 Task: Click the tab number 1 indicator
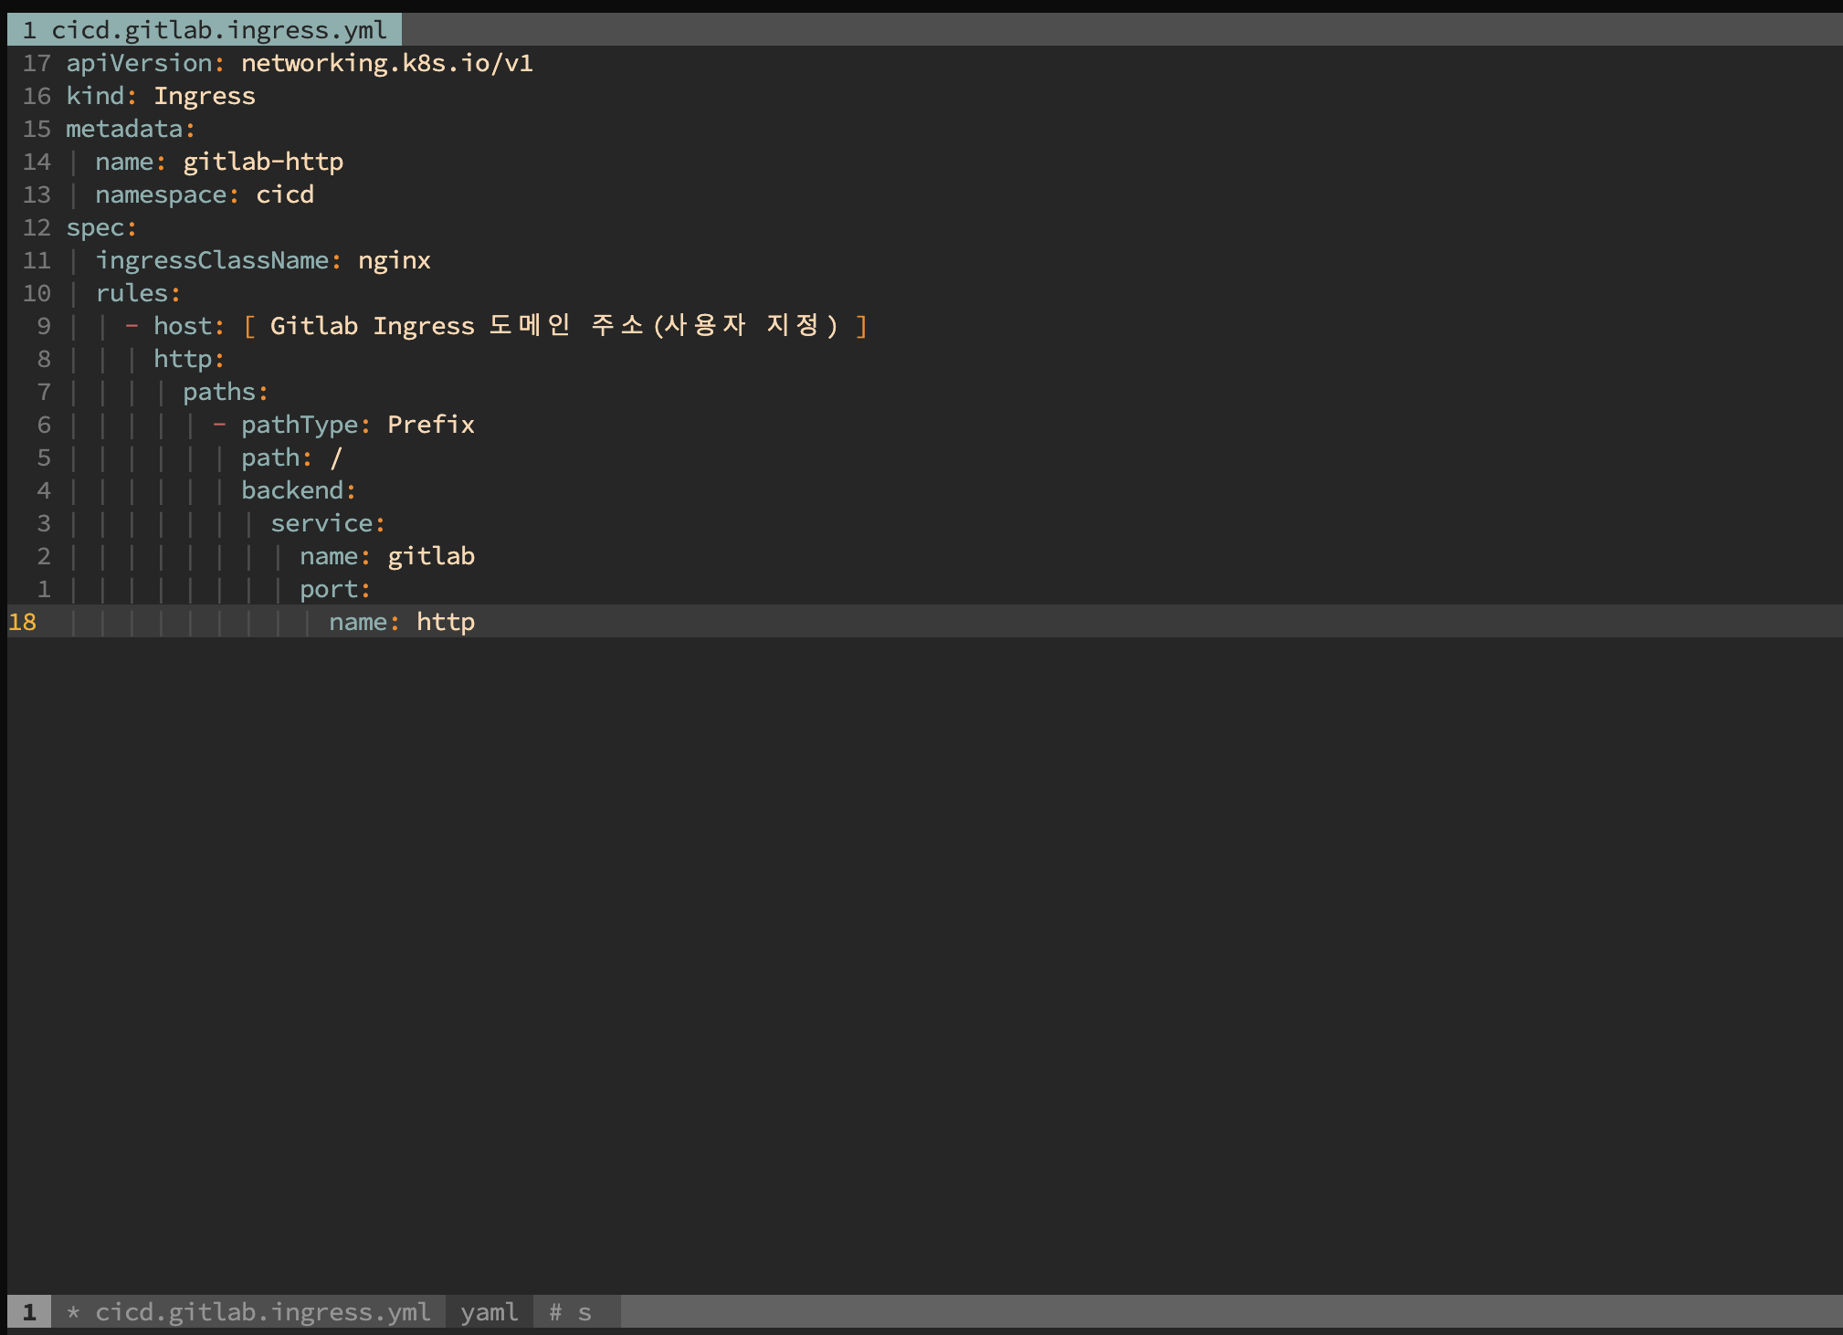pos(28,29)
